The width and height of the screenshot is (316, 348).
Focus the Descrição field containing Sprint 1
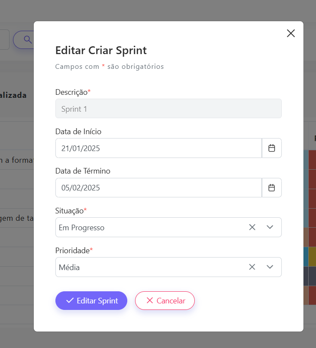pos(168,109)
